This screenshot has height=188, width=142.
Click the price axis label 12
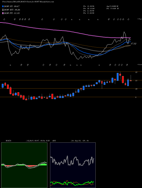coord(136,72)
